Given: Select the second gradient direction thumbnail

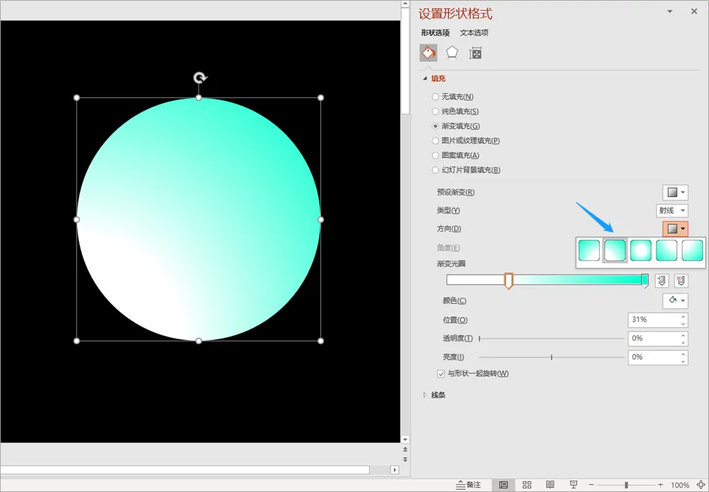Looking at the screenshot, I should coord(615,250).
